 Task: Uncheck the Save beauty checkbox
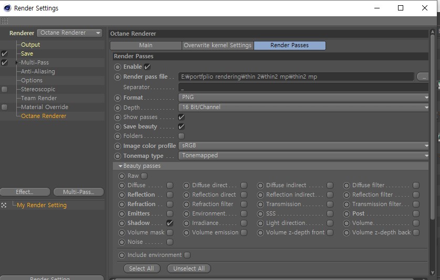pos(181,127)
